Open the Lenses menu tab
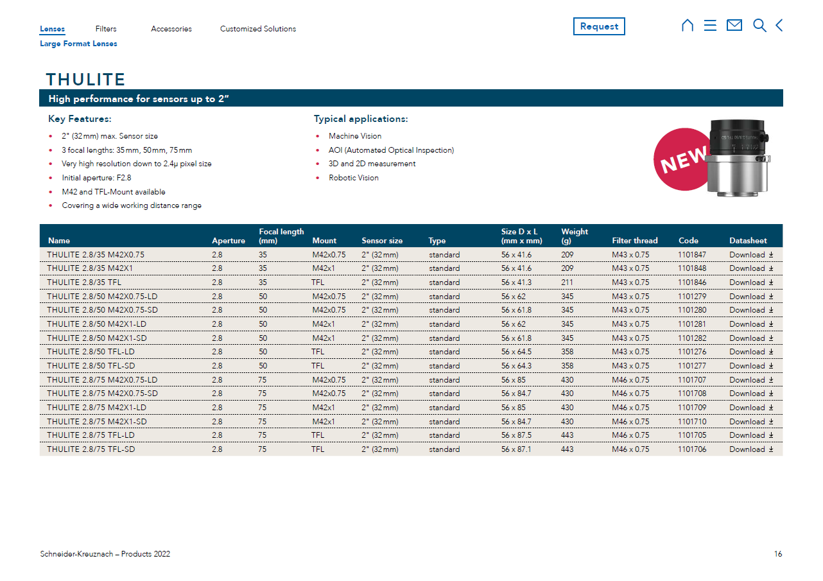The width and height of the screenshot is (823, 581). coord(52,29)
